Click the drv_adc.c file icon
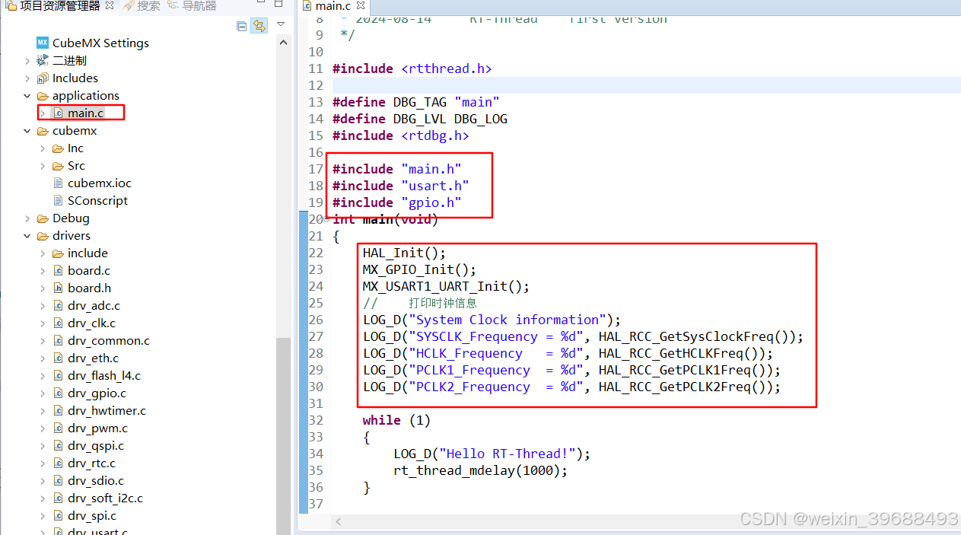Viewport: 961px width, 535px height. coord(58,305)
